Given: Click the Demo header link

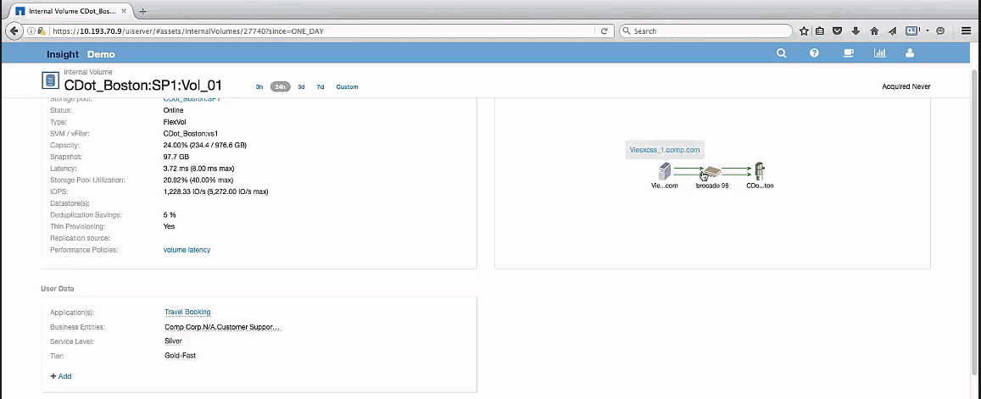Looking at the screenshot, I should [101, 54].
